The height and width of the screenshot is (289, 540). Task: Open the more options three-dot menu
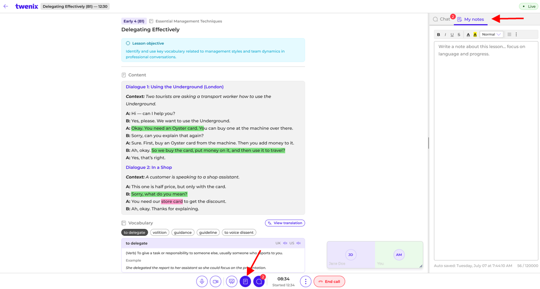point(305,281)
